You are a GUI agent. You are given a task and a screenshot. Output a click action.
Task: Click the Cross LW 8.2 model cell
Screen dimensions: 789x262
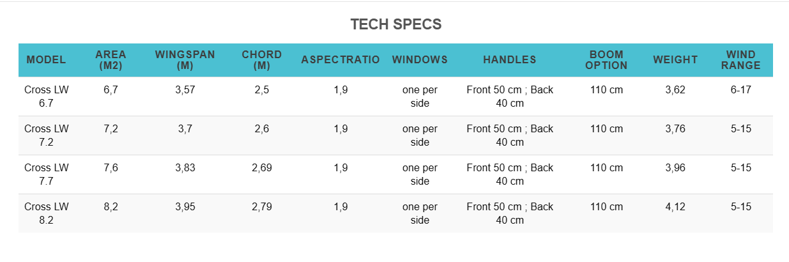point(47,213)
